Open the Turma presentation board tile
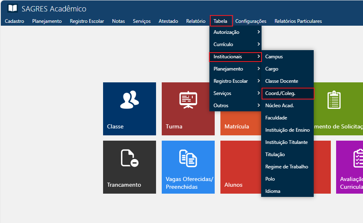The height and width of the screenshot is (223, 363). (188, 108)
